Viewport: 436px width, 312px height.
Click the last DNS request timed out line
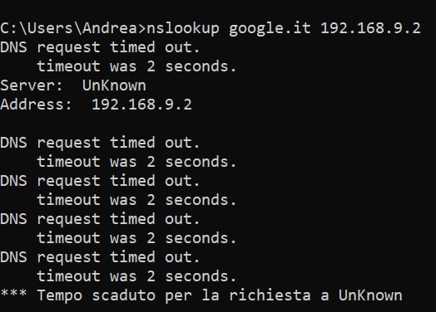pyautogui.click(x=100, y=258)
